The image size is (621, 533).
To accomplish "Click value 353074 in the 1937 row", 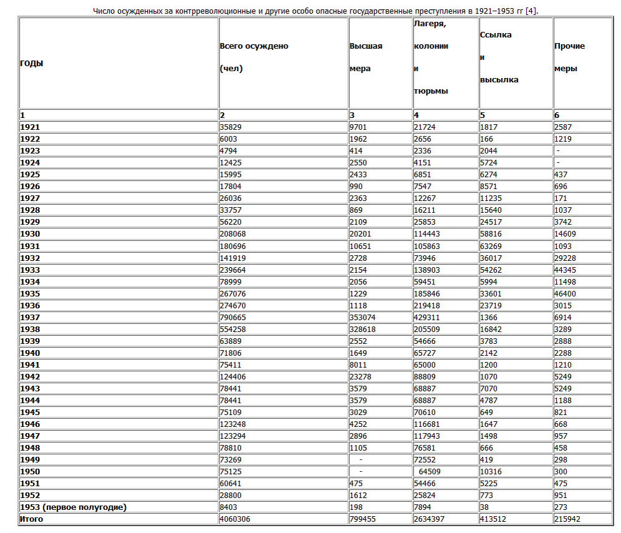I will 380,318.
